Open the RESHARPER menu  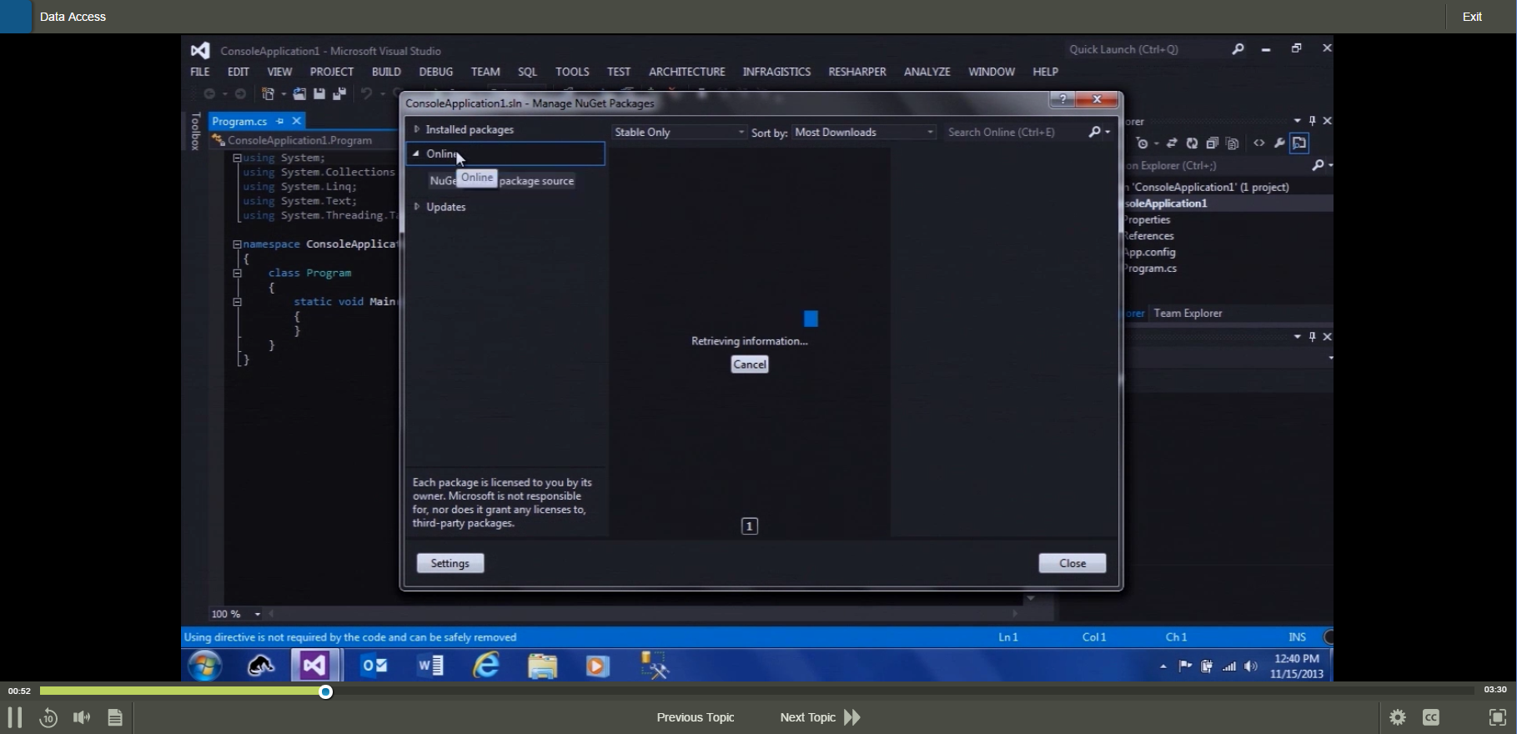pos(857,72)
